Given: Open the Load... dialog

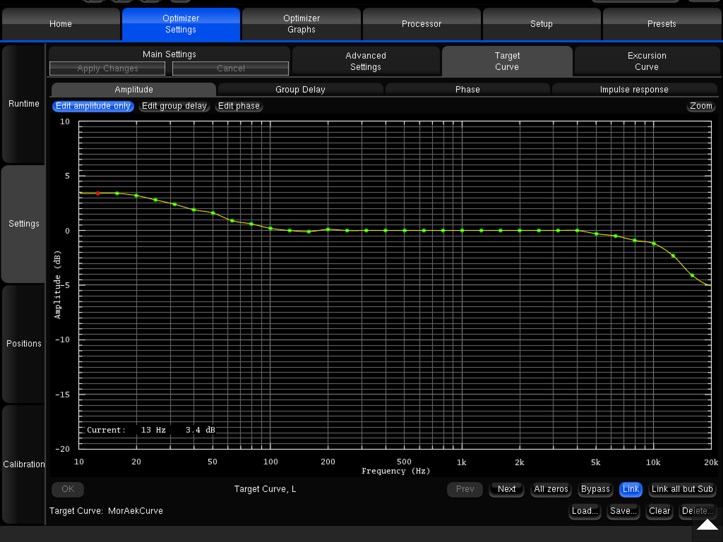Looking at the screenshot, I should (x=584, y=511).
